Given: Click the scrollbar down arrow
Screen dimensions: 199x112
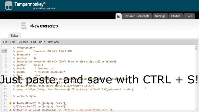Looking at the screenshot, I should point(196,109).
